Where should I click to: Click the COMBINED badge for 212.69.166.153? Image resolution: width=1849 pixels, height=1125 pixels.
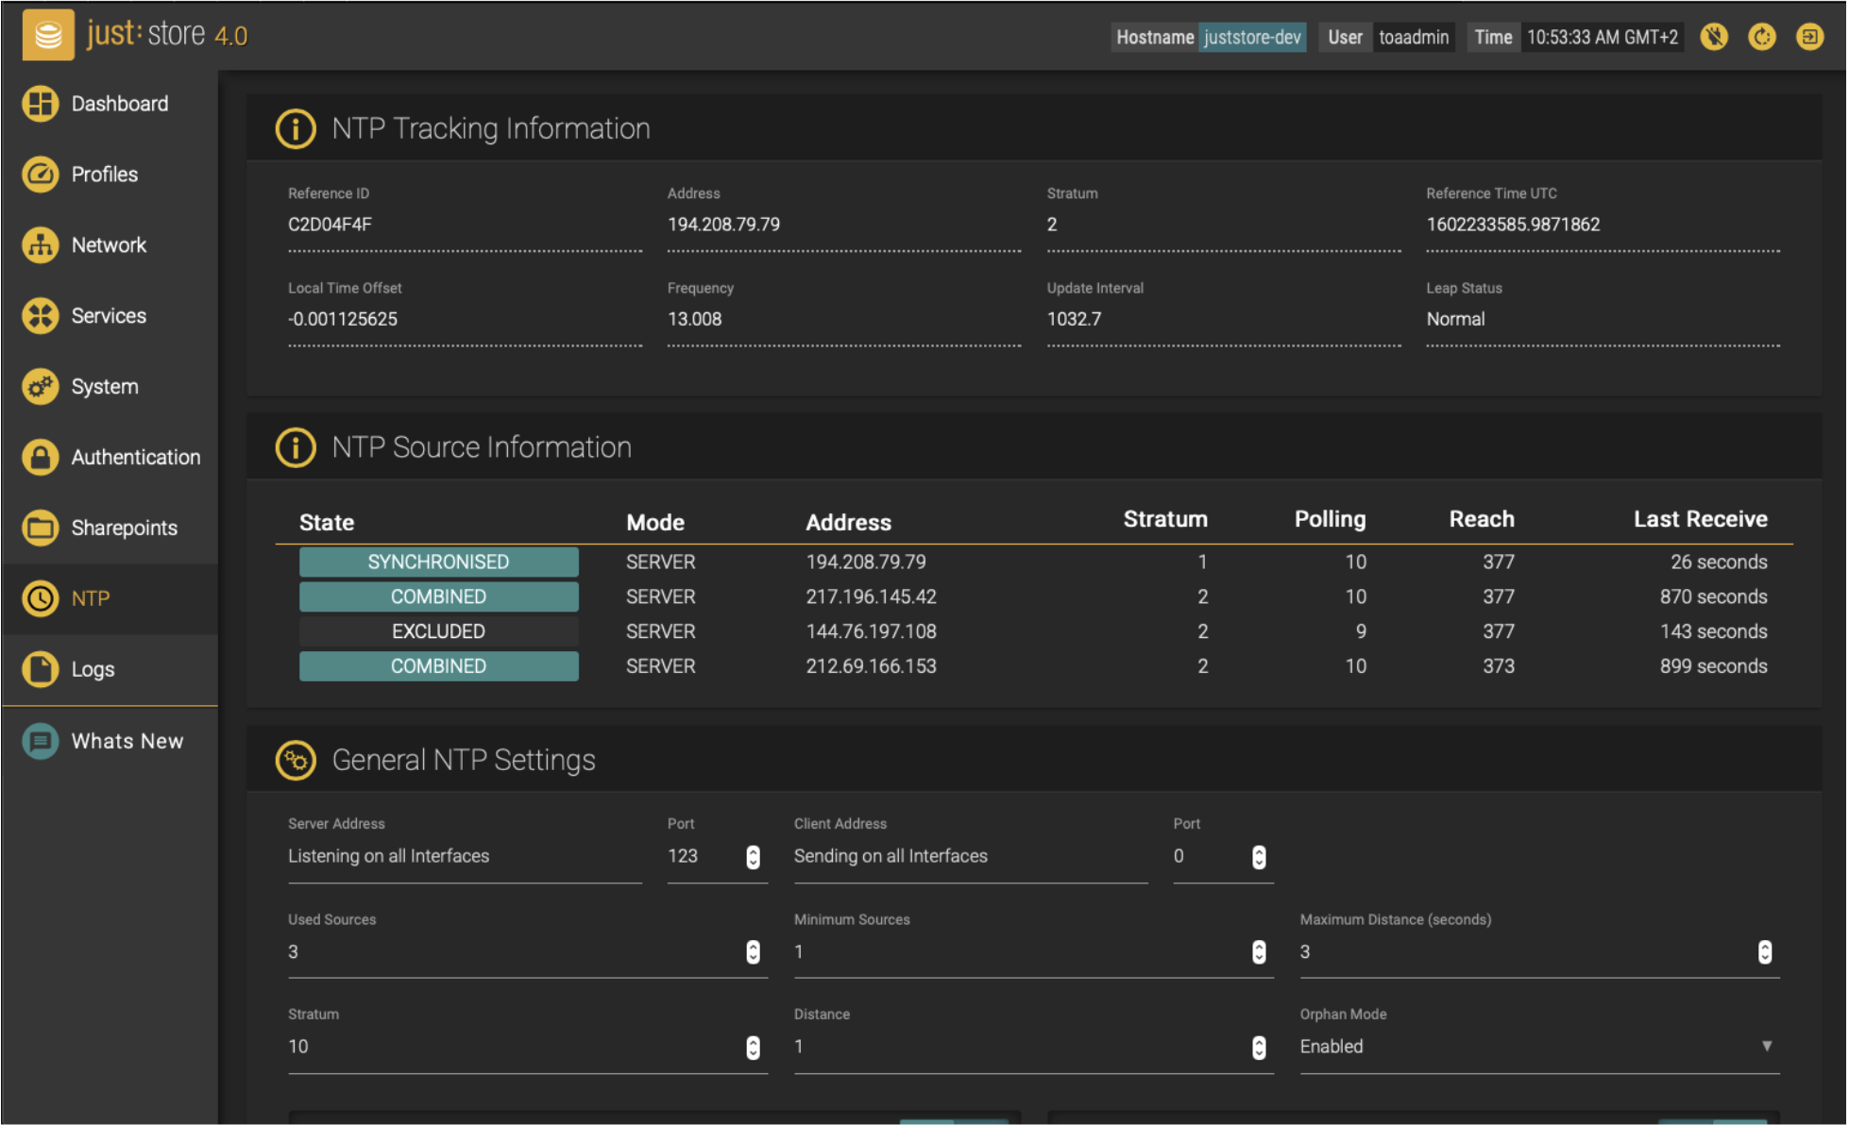click(439, 666)
